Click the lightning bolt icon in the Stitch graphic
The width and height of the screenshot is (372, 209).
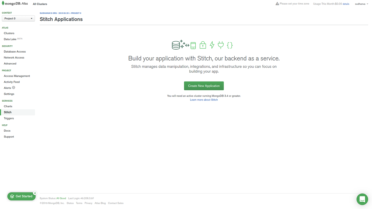pyautogui.click(x=212, y=45)
